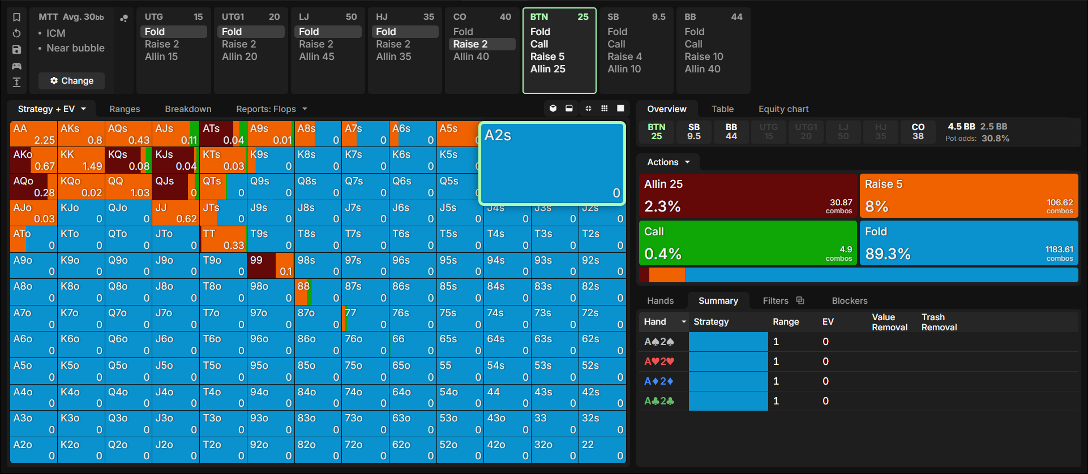Open the Actions dropdown
The image size is (1088, 474).
[669, 162]
